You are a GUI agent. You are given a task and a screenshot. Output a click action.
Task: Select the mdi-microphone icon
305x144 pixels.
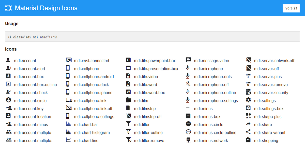pyautogui.click(x=188, y=68)
